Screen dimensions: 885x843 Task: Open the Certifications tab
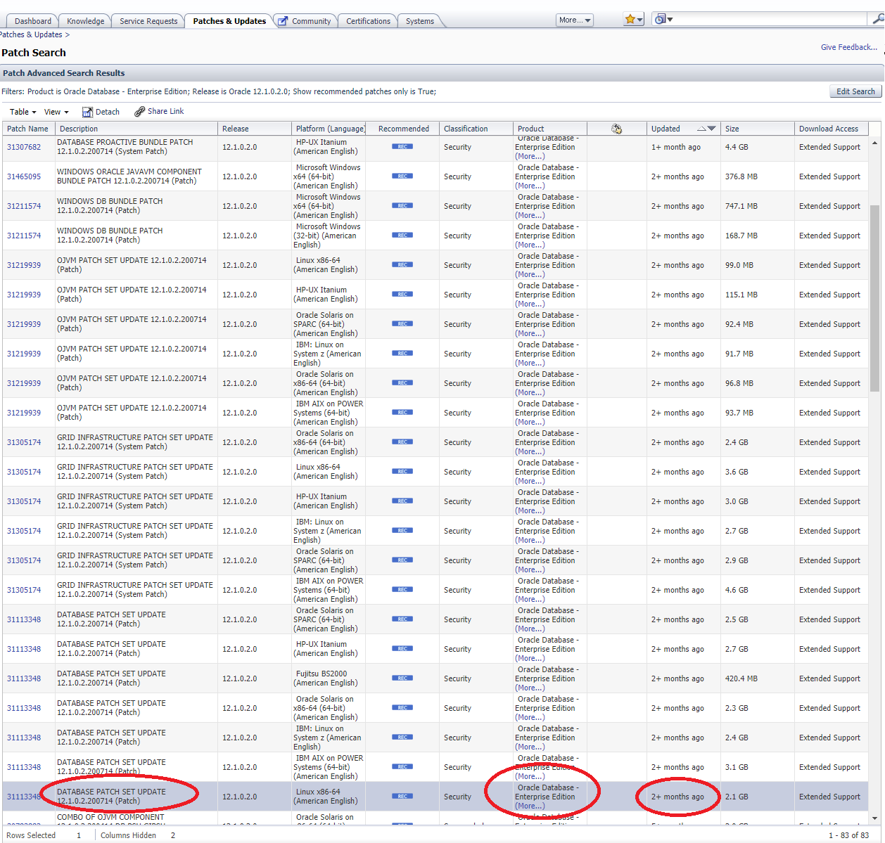[367, 21]
